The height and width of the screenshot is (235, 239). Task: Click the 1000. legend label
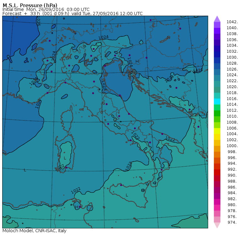(x=232, y=146)
